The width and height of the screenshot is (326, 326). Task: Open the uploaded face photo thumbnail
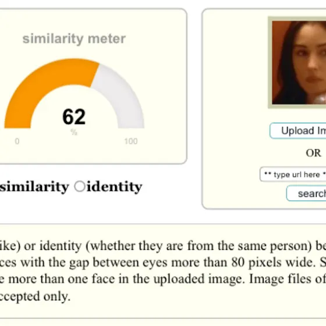(299, 62)
